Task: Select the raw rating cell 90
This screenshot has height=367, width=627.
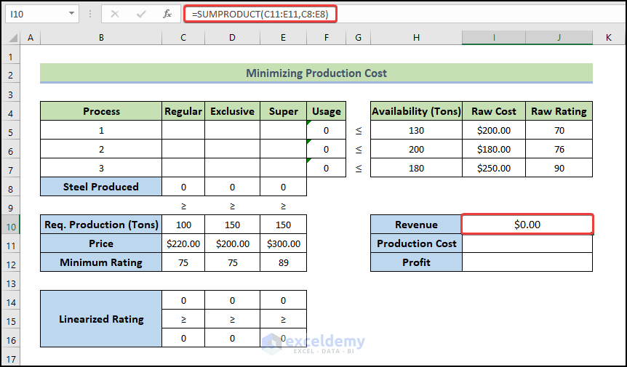Action: pyautogui.click(x=559, y=168)
